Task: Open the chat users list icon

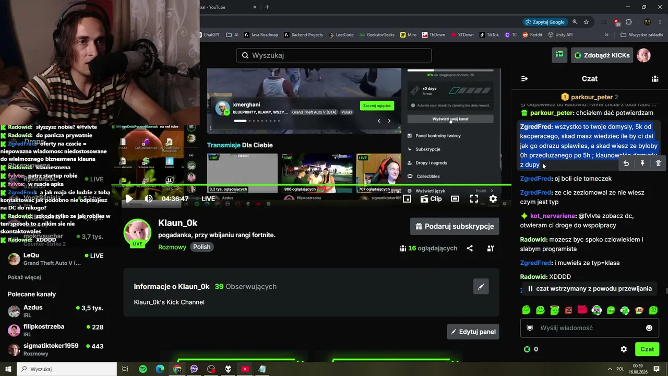Action: click(x=655, y=79)
